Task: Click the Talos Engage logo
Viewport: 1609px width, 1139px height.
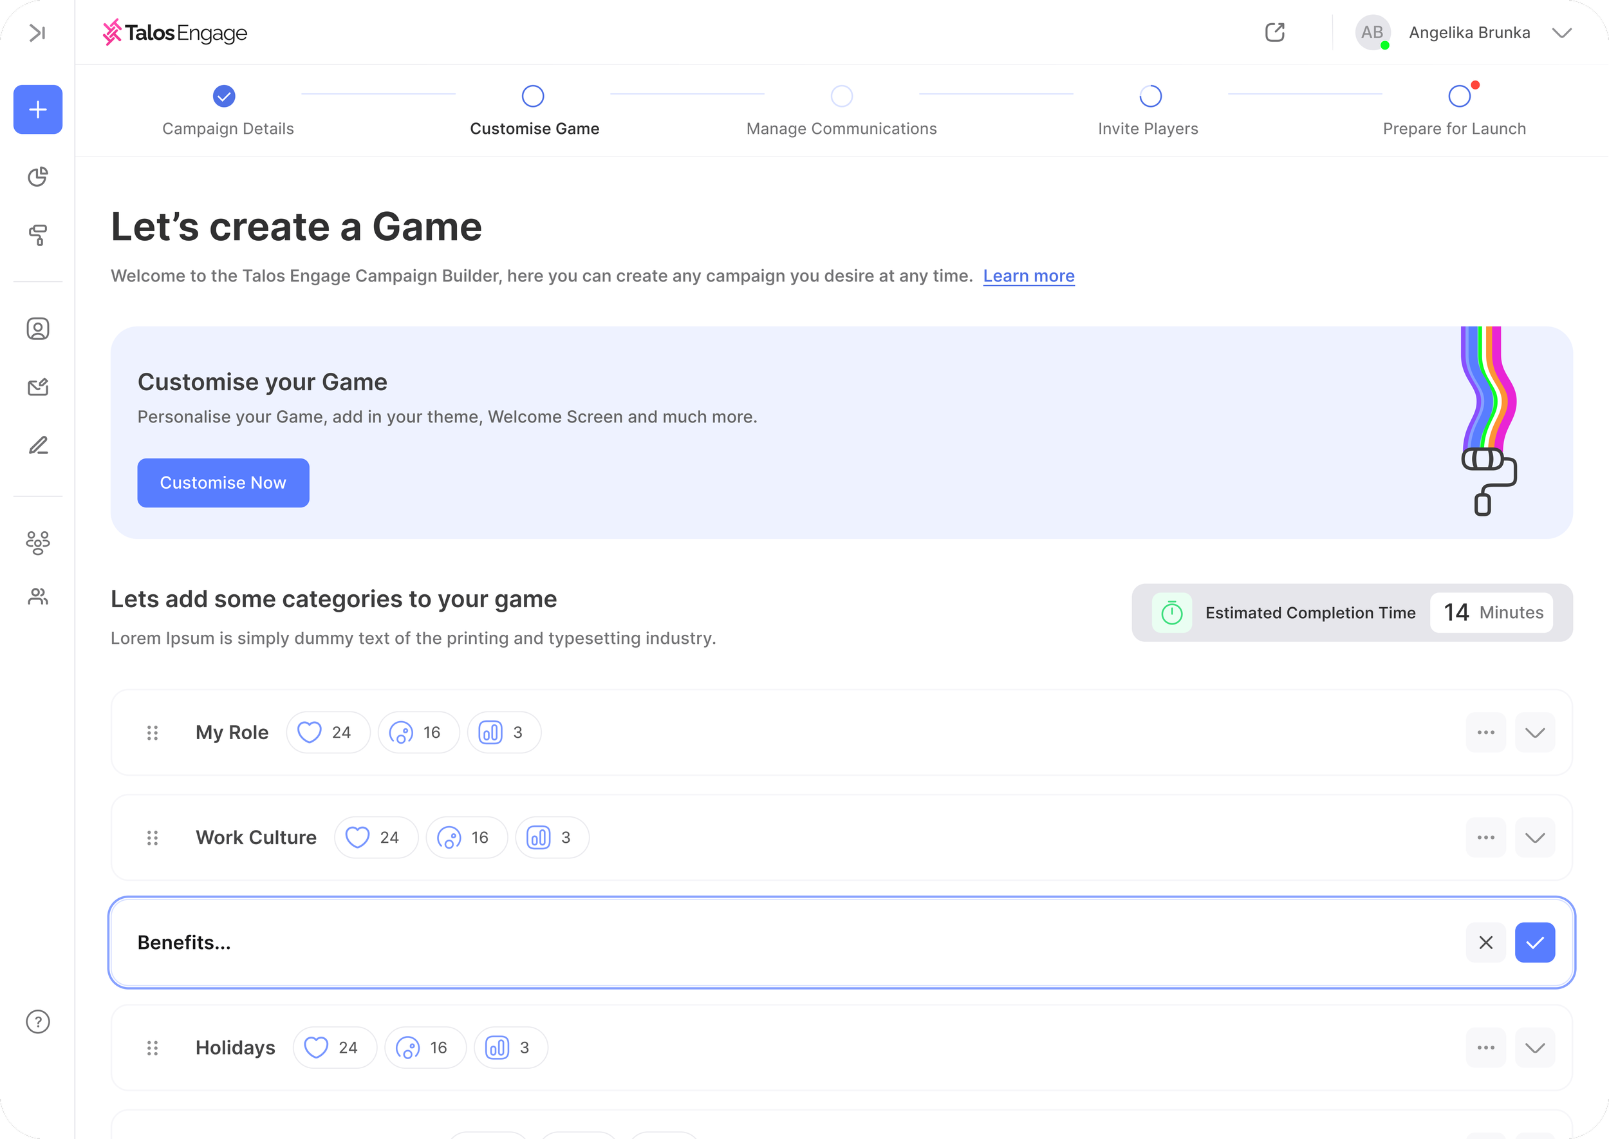Action: tap(174, 32)
